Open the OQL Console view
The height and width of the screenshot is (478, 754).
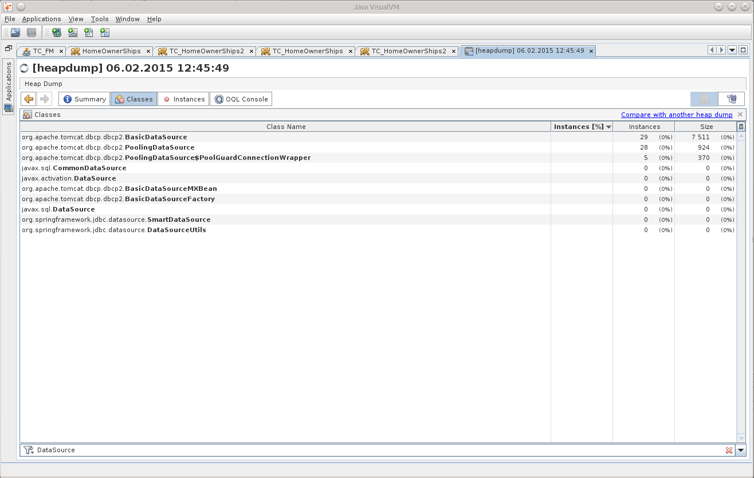pos(241,99)
